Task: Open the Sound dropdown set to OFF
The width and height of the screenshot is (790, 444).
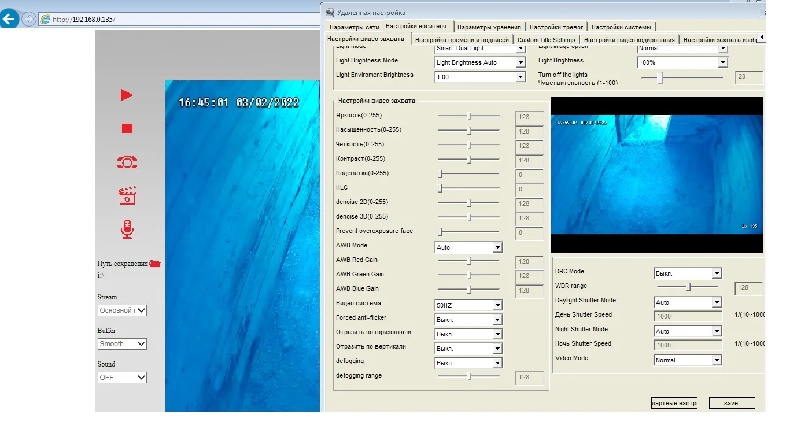Action: pyautogui.click(x=122, y=378)
